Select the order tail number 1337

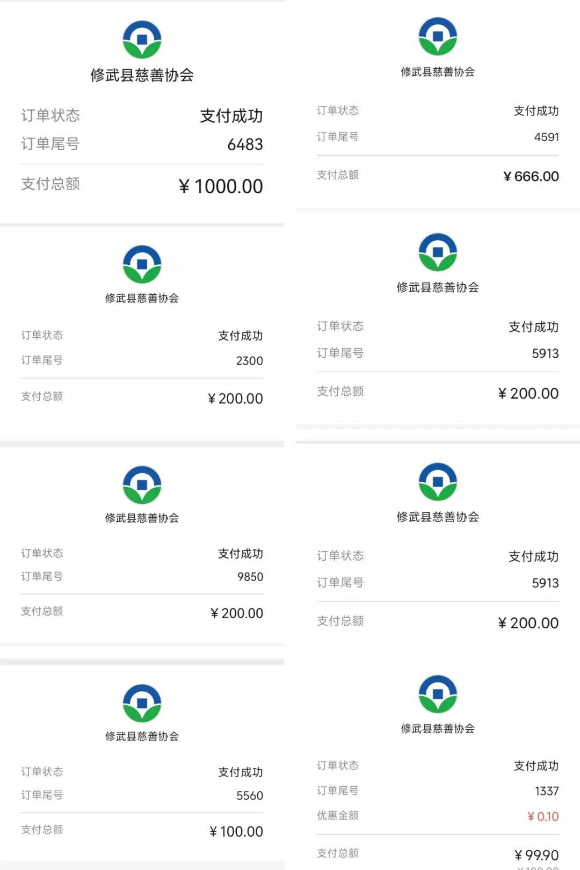[x=547, y=791]
